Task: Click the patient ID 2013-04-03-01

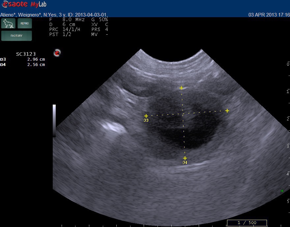Action: 88,15
